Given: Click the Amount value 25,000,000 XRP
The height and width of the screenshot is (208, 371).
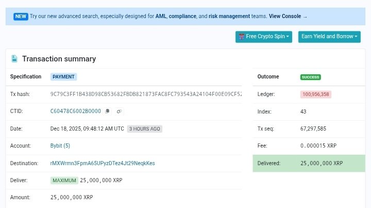Looking at the screenshot, I should click(72, 197).
